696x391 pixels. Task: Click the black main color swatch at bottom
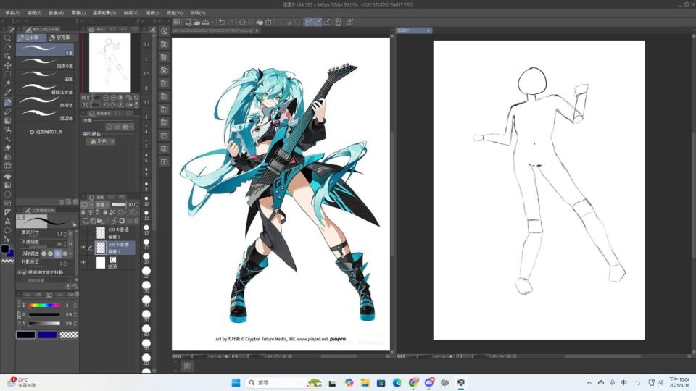pyautogui.click(x=26, y=335)
